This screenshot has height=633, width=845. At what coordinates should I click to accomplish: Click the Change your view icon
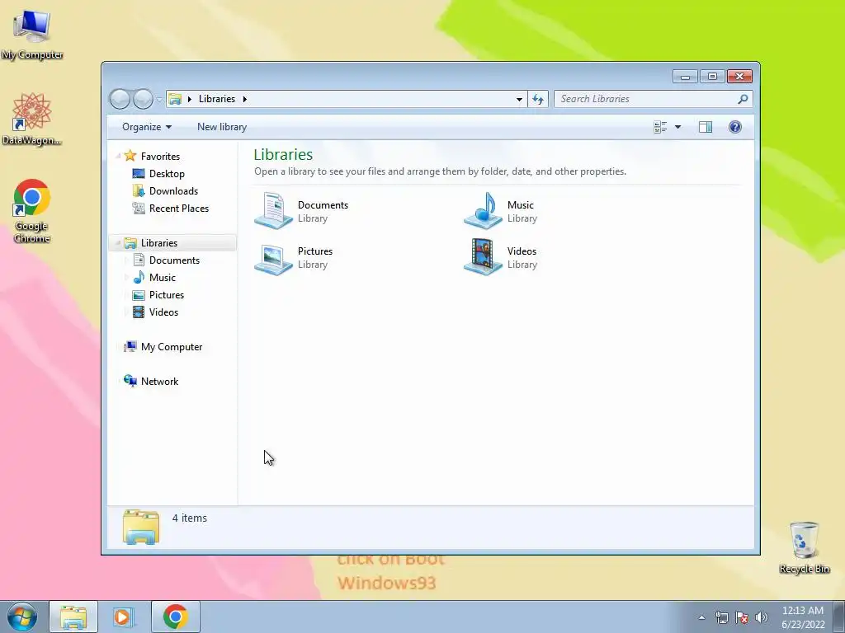click(660, 127)
